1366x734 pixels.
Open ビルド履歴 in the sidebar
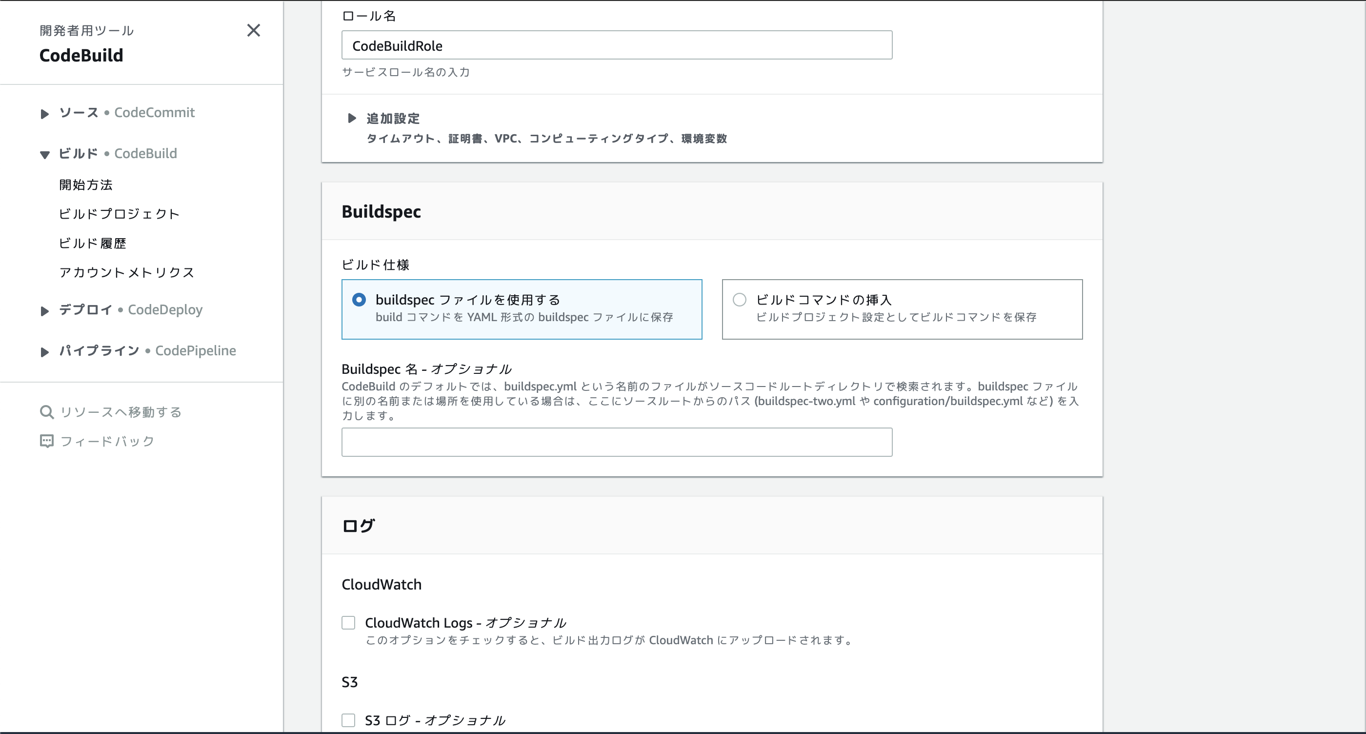[x=92, y=243]
